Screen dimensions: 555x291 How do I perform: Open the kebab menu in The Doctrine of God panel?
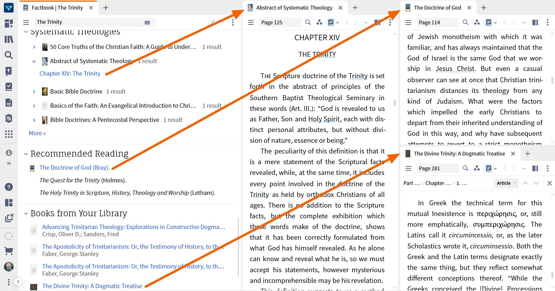pyautogui.click(x=547, y=22)
